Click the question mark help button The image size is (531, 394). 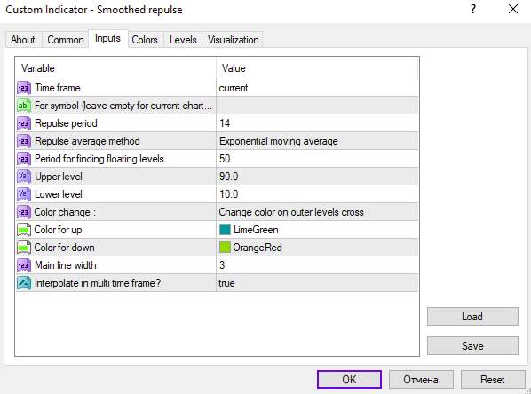click(x=473, y=9)
